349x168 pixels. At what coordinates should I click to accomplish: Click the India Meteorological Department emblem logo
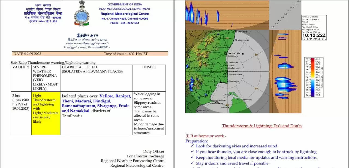pyautogui.click(x=82, y=14)
